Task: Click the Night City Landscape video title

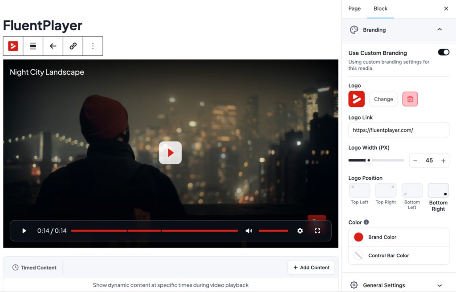Action: pos(47,72)
